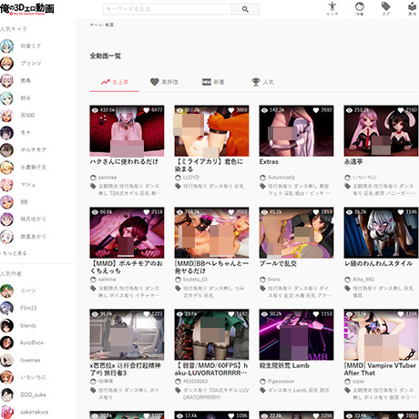Open the author link pantoka
Image resolution: width=419 pixels, height=419 pixels.
click(107, 178)
